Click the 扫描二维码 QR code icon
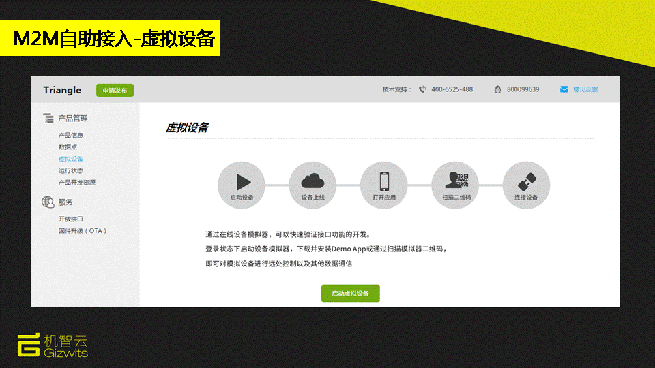 [454, 181]
